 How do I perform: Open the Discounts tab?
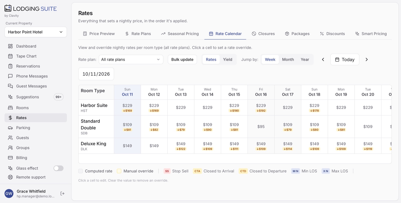(x=332, y=34)
